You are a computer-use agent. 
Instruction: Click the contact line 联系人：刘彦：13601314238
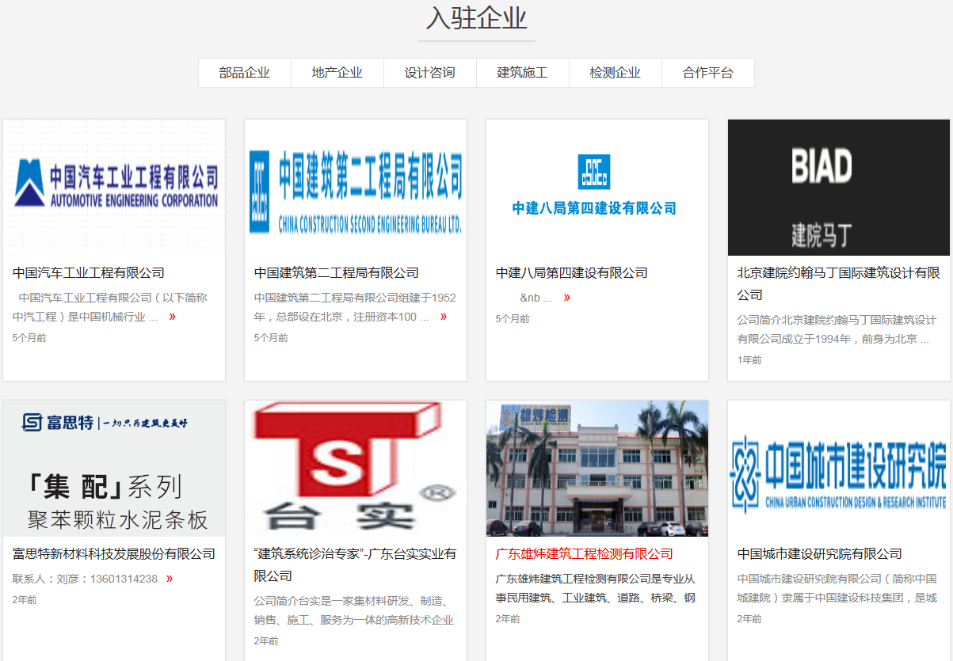tap(86, 579)
